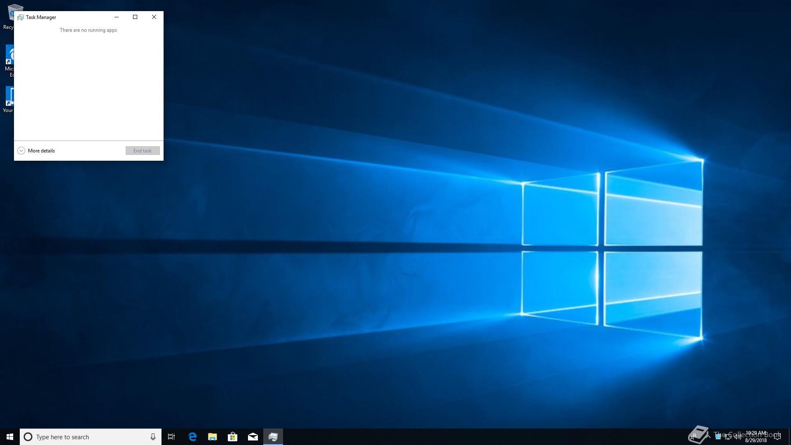Click the End task button

pos(143,151)
